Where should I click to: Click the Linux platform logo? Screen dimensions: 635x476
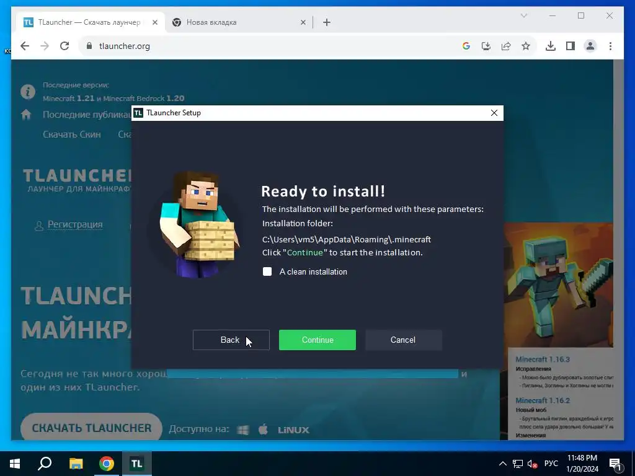coord(293,430)
